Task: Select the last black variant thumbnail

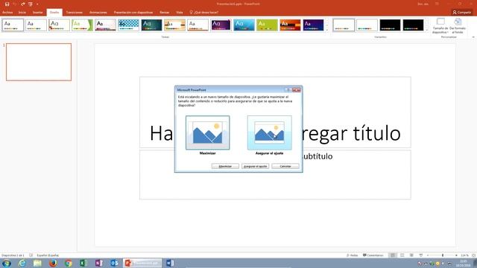Action: point(413,25)
